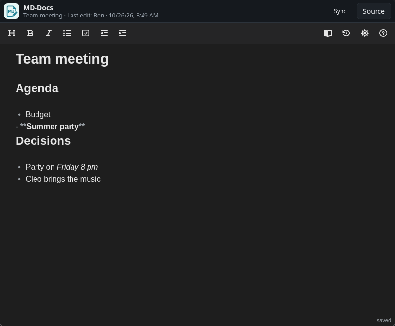This screenshot has width=395, height=326.
Task: Insert a checkbox task list
Action: coord(86,33)
